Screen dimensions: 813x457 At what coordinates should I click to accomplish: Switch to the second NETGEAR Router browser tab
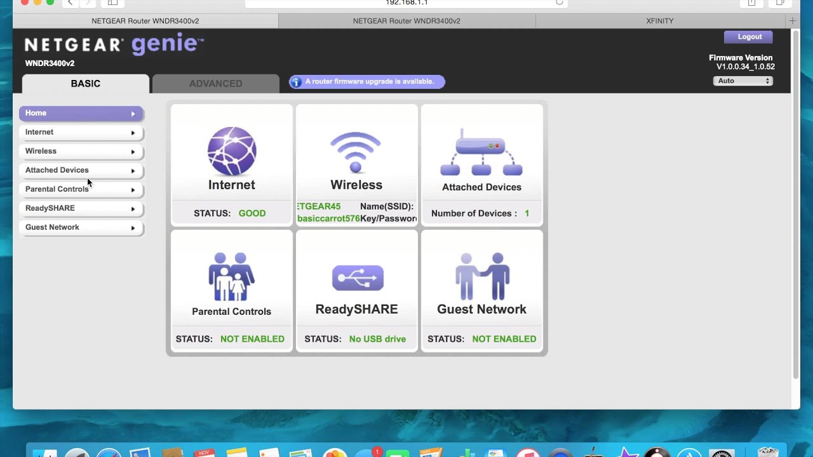click(x=406, y=21)
